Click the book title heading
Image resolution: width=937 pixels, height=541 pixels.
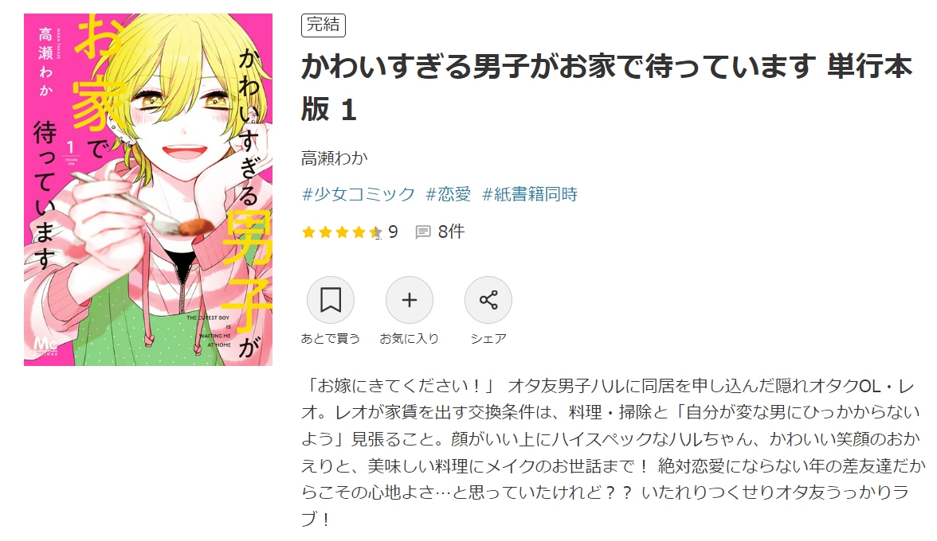tap(606, 88)
